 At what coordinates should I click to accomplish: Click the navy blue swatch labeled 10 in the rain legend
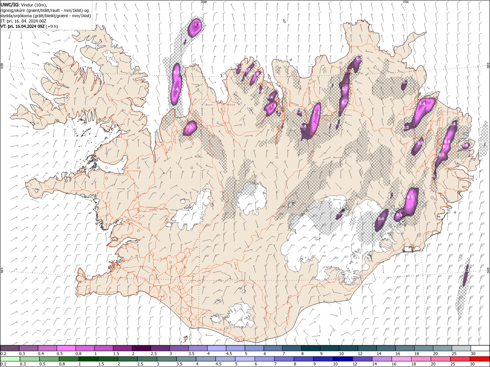click(x=343, y=359)
